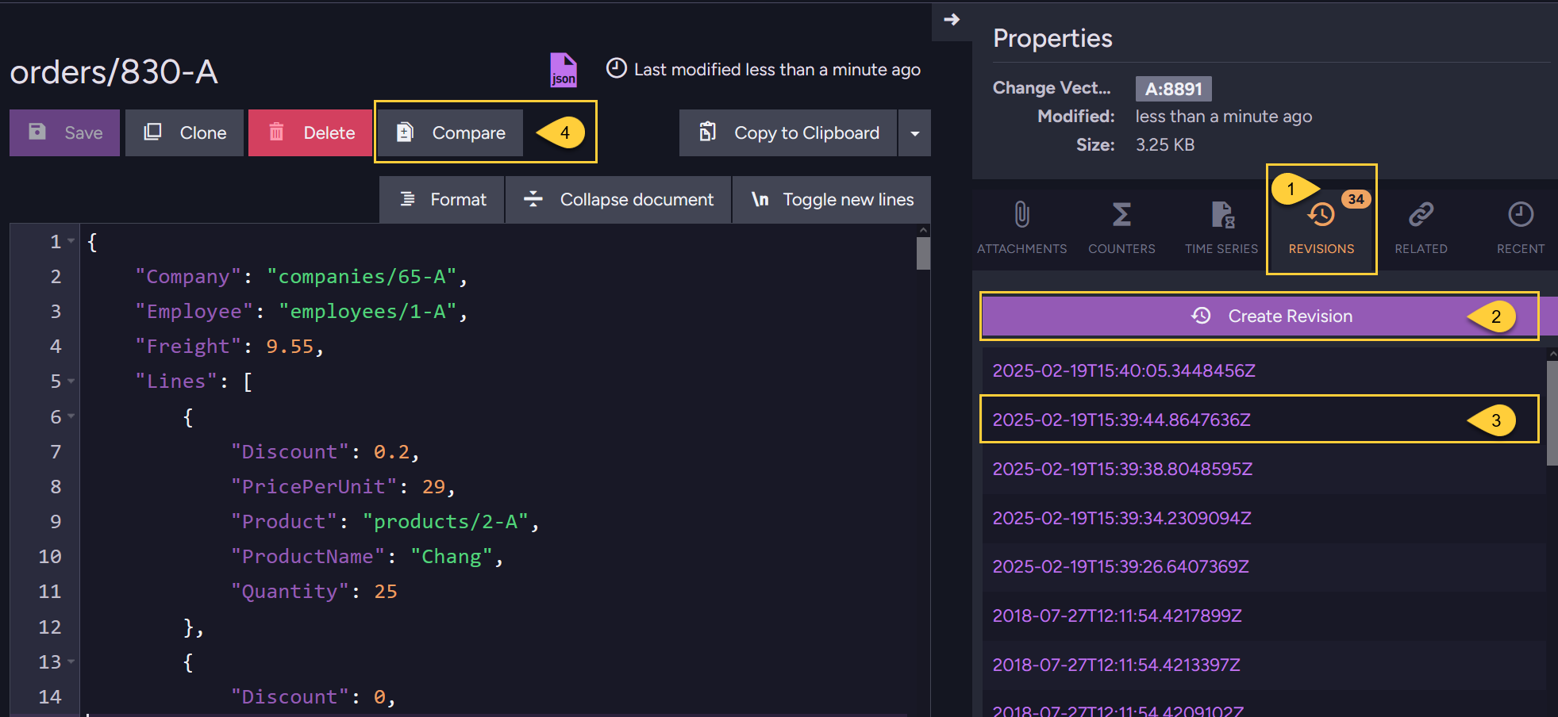
Task: Collapse the properties pane with the arrow icon
Action: (x=952, y=19)
